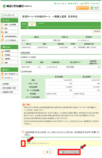
Task: Click the サービス section header
Action: click(x=9, y=21)
